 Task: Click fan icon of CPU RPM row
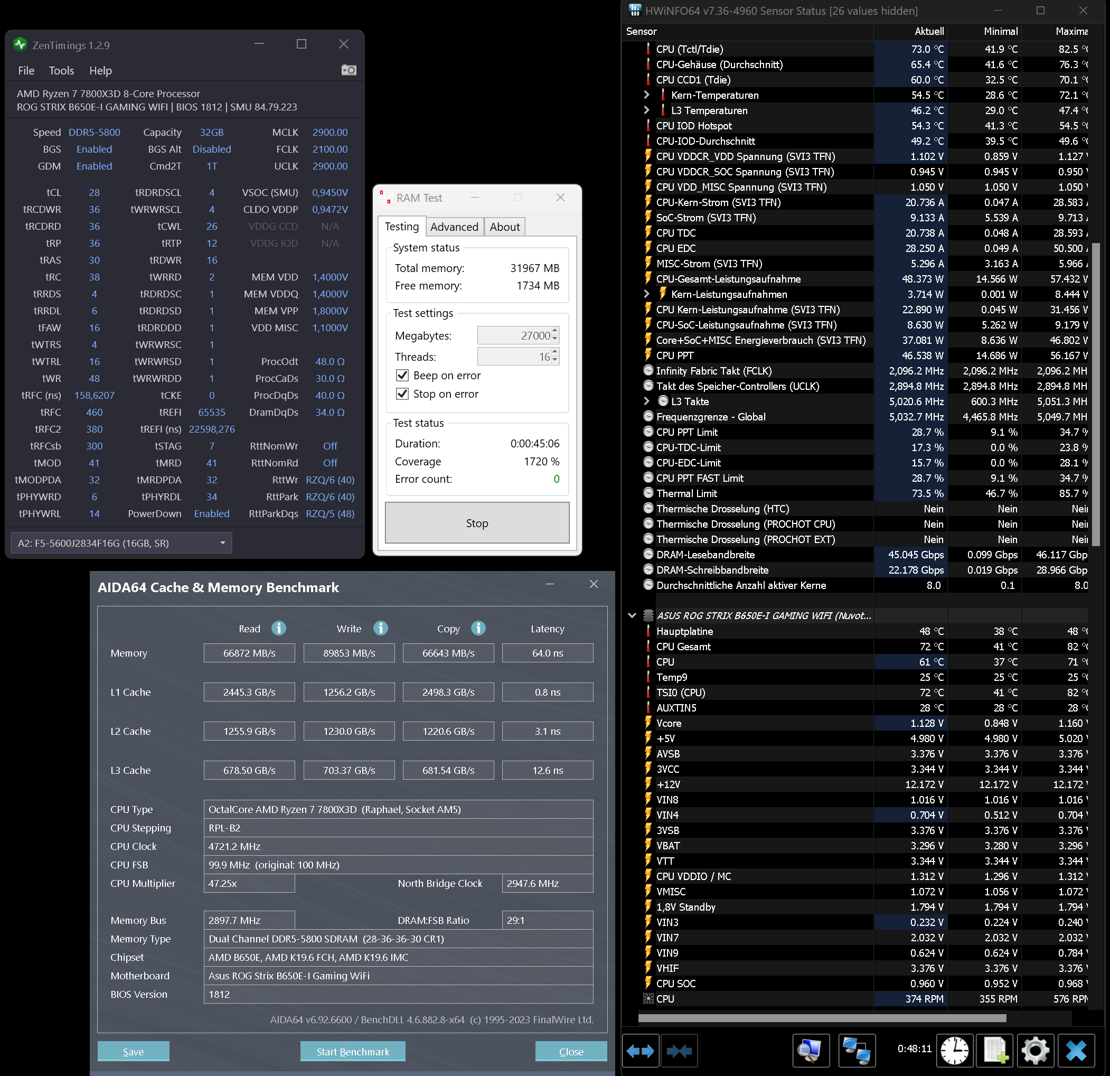648,998
